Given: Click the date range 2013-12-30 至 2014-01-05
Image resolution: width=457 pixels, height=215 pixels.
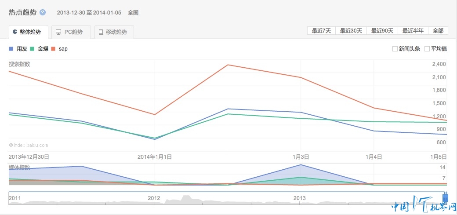Looking at the screenshot, I should tap(89, 13).
